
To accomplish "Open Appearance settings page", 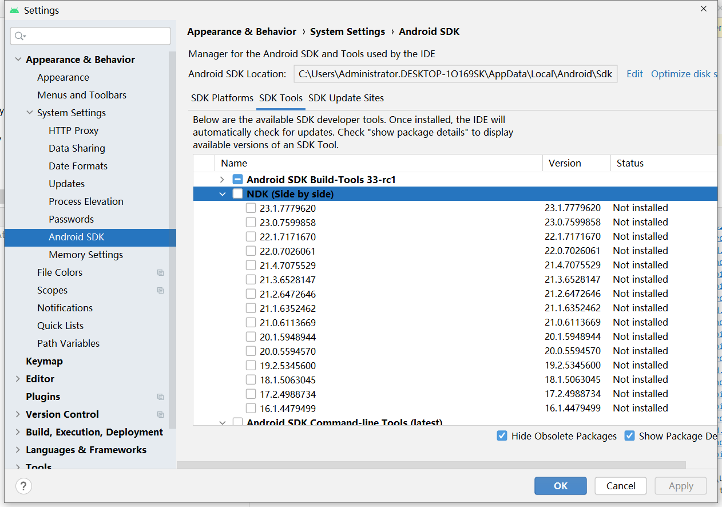I will [63, 77].
